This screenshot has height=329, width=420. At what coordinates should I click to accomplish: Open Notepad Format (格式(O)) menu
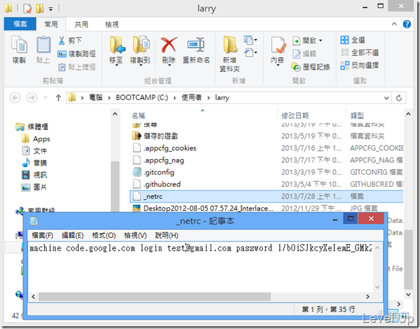[x=104, y=235]
